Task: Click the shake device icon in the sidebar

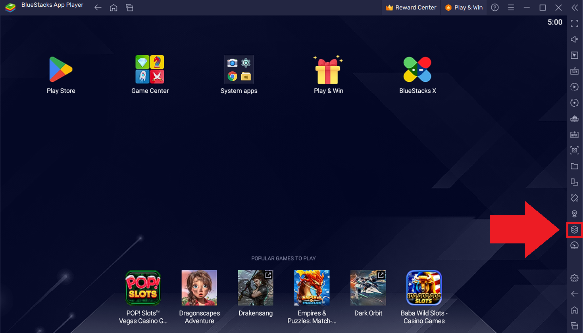Action: (574, 198)
